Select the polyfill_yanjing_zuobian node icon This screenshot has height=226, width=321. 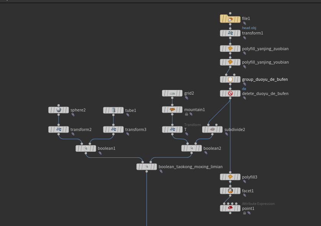click(x=230, y=49)
